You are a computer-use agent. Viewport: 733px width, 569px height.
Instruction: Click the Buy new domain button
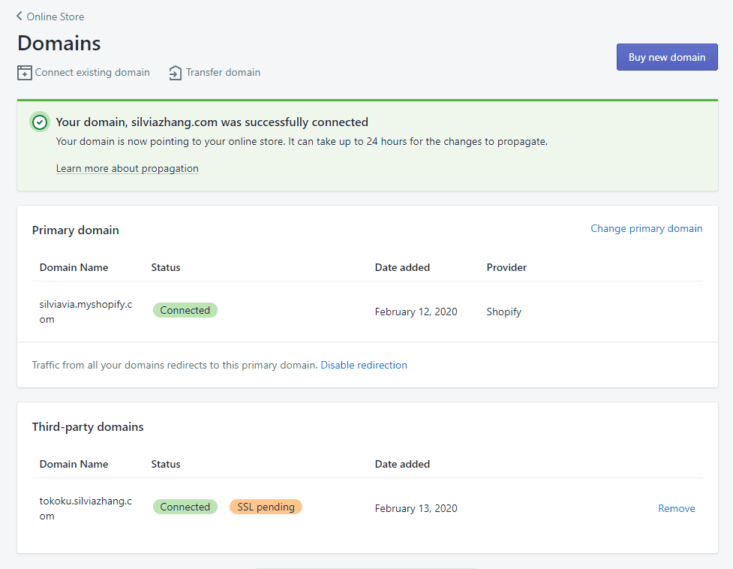point(667,57)
